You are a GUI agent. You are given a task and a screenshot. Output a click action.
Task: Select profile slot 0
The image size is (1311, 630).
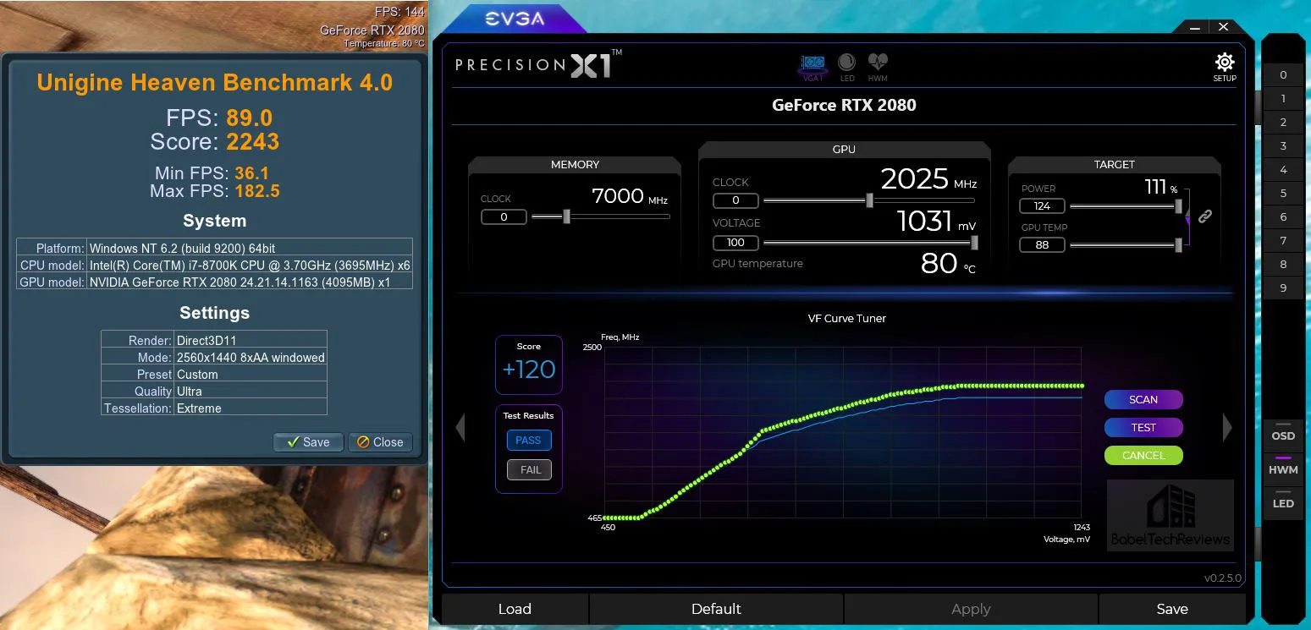tap(1283, 75)
